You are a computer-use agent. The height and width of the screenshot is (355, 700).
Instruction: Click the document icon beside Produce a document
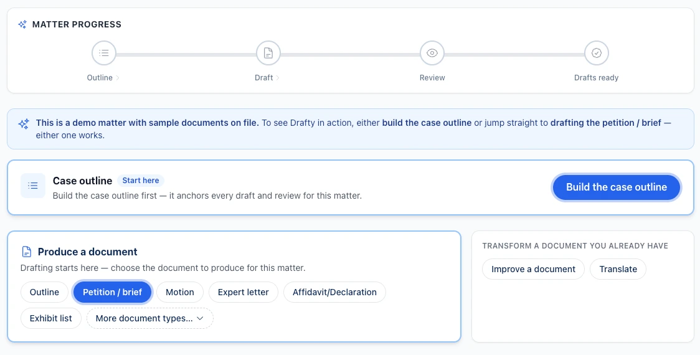click(27, 252)
